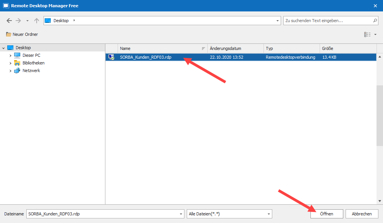This screenshot has height=223, width=383.
Task: Click the forward navigation arrow
Action: coord(18,21)
